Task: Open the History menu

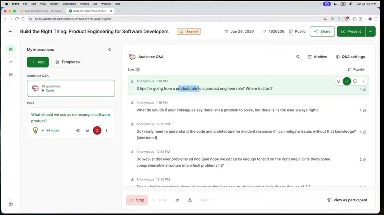Action: coord(54,4)
